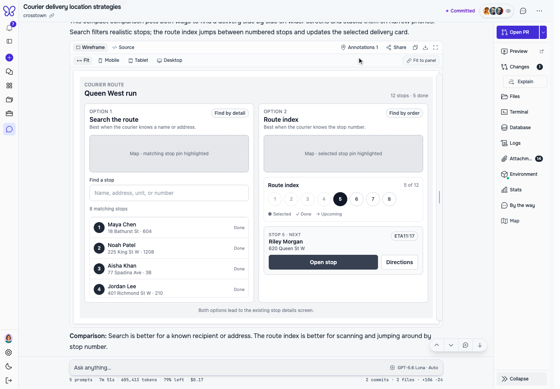Toggle viewers eye icon beside avatars

[508, 11]
